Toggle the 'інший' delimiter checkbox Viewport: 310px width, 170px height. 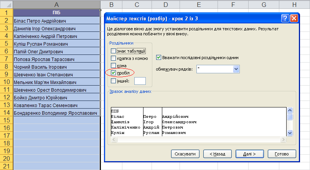tap(113, 81)
